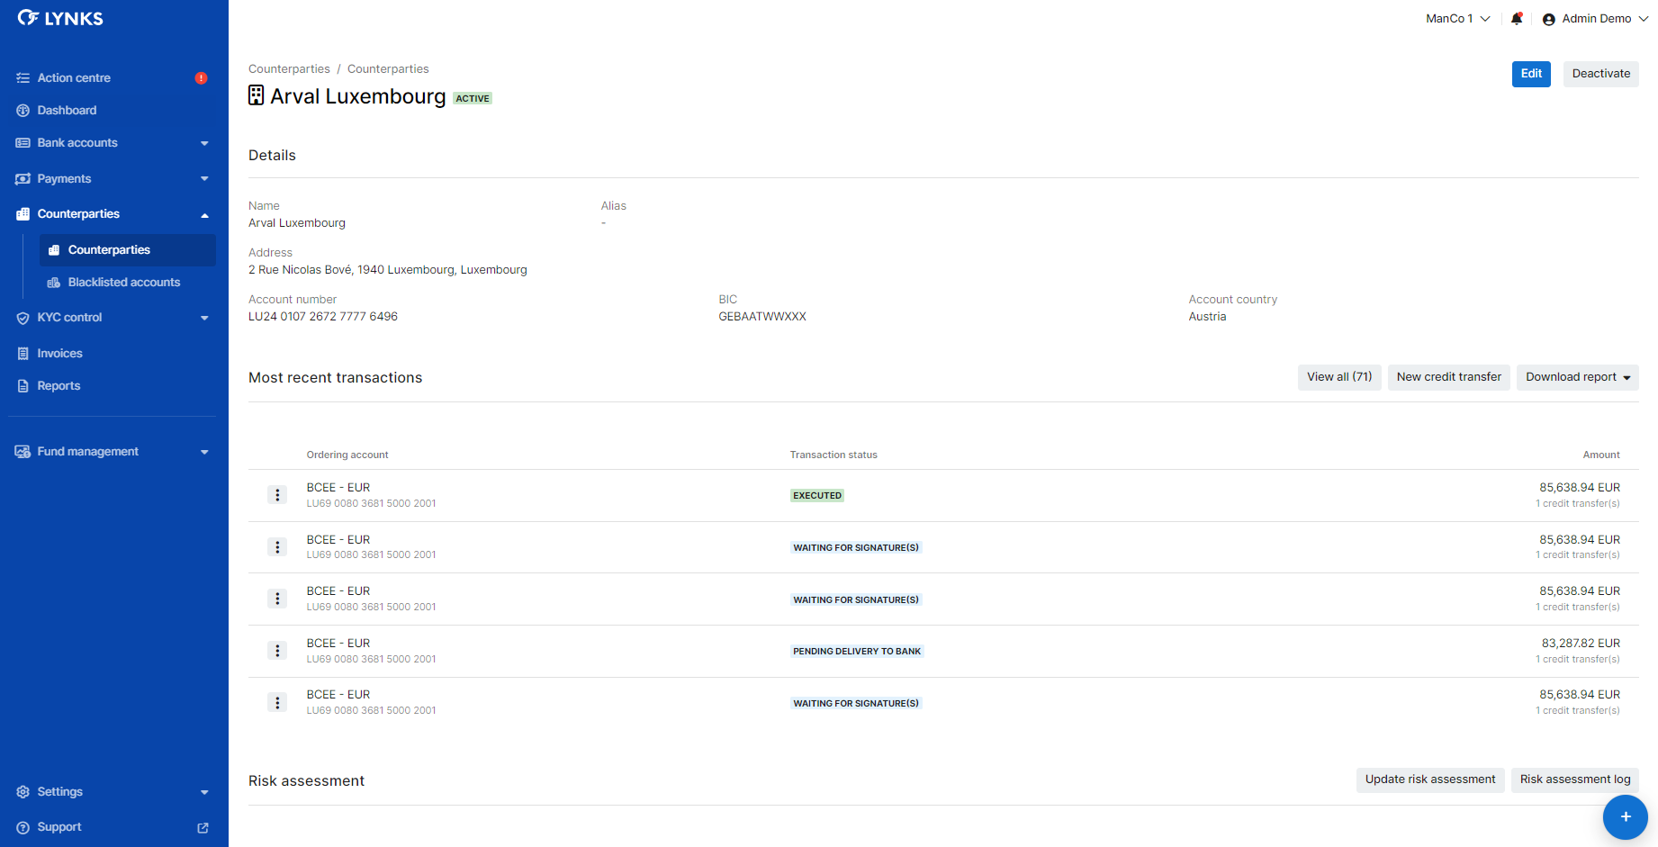Click the KYC control shield icon
This screenshot has width=1658, height=847.
(23, 318)
